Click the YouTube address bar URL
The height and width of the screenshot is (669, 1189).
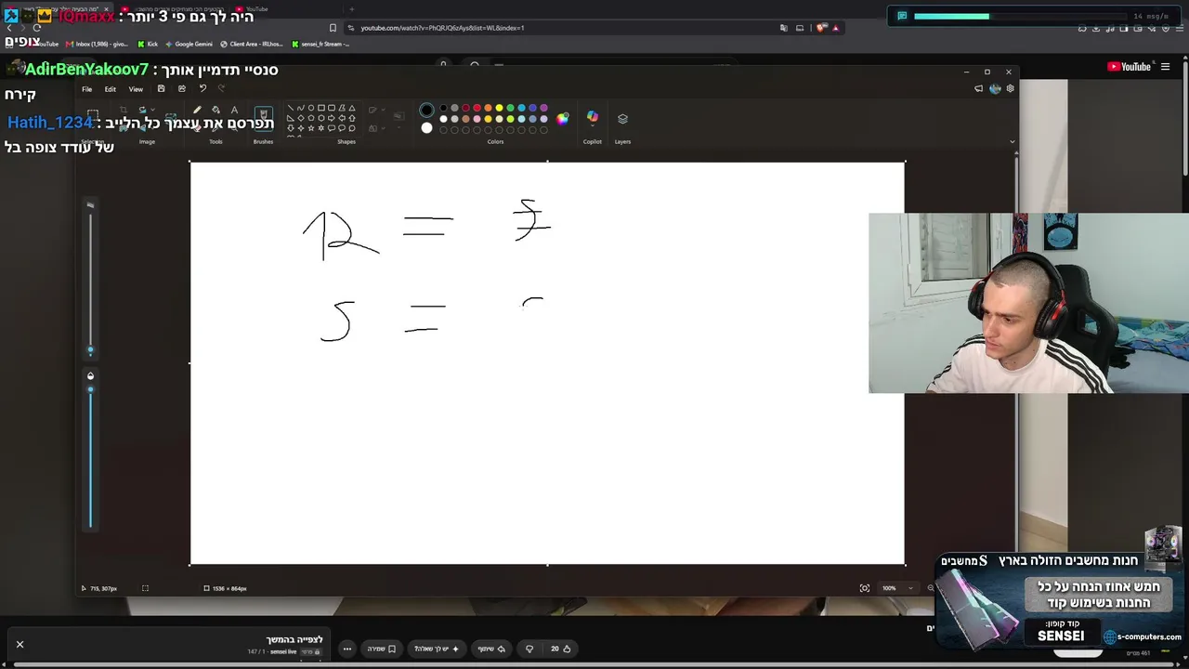click(x=442, y=28)
